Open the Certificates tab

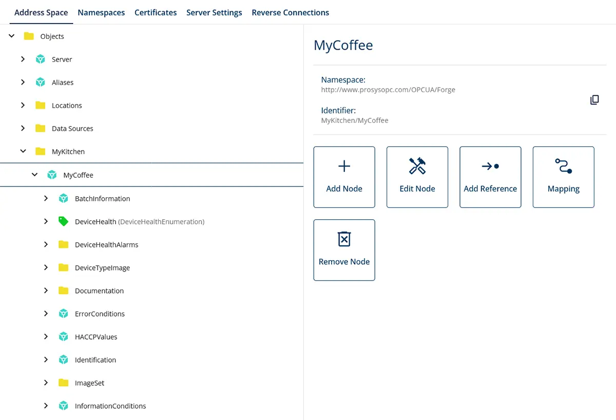(156, 12)
